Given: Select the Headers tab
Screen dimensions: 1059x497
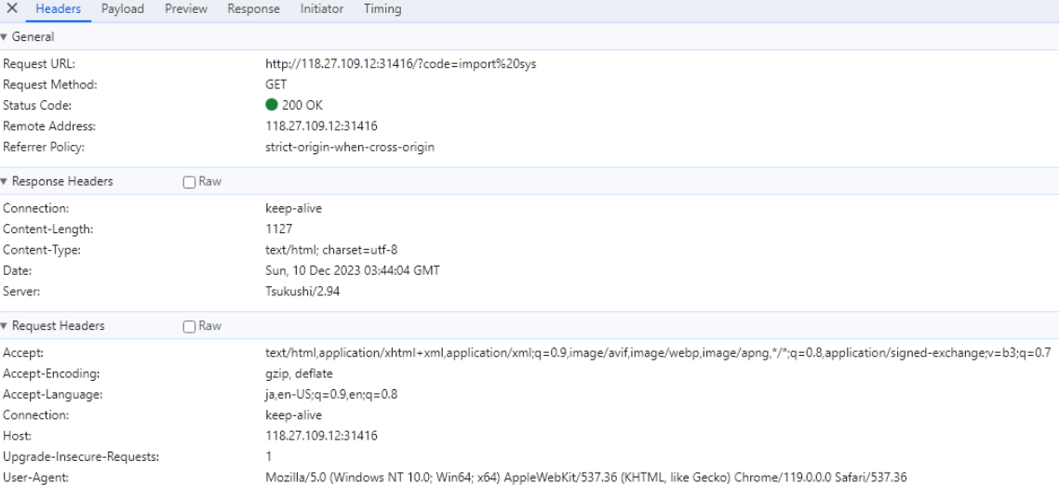Looking at the screenshot, I should point(58,9).
